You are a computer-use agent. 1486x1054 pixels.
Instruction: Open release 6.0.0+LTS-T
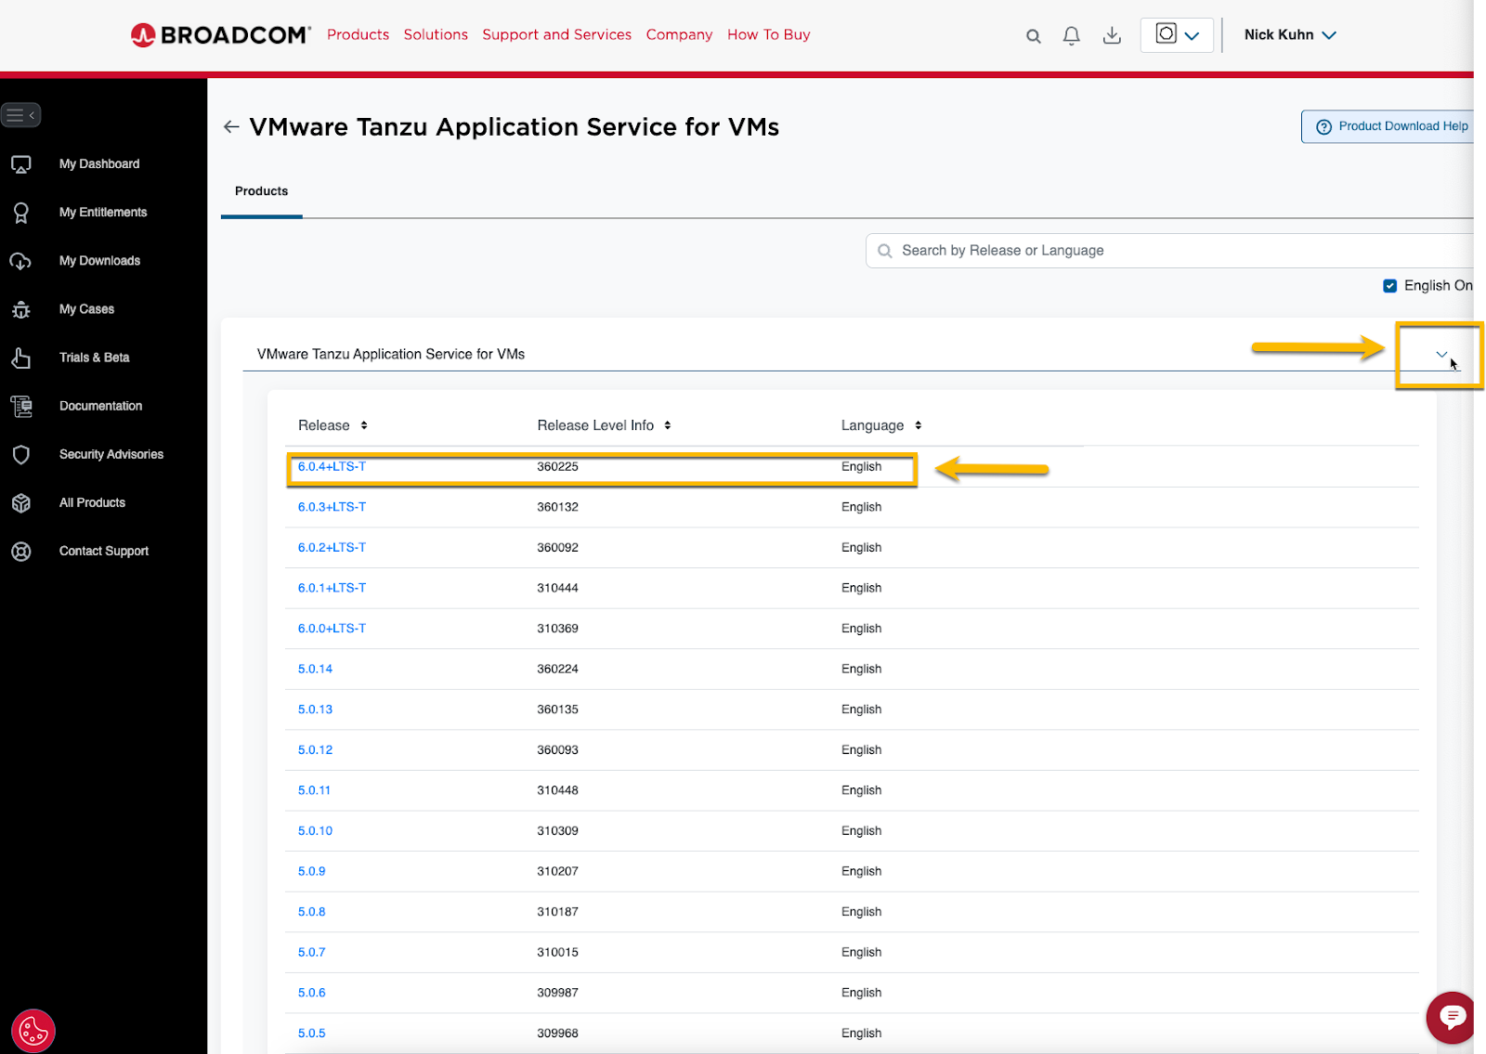pyautogui.click(x=332, y=629)
